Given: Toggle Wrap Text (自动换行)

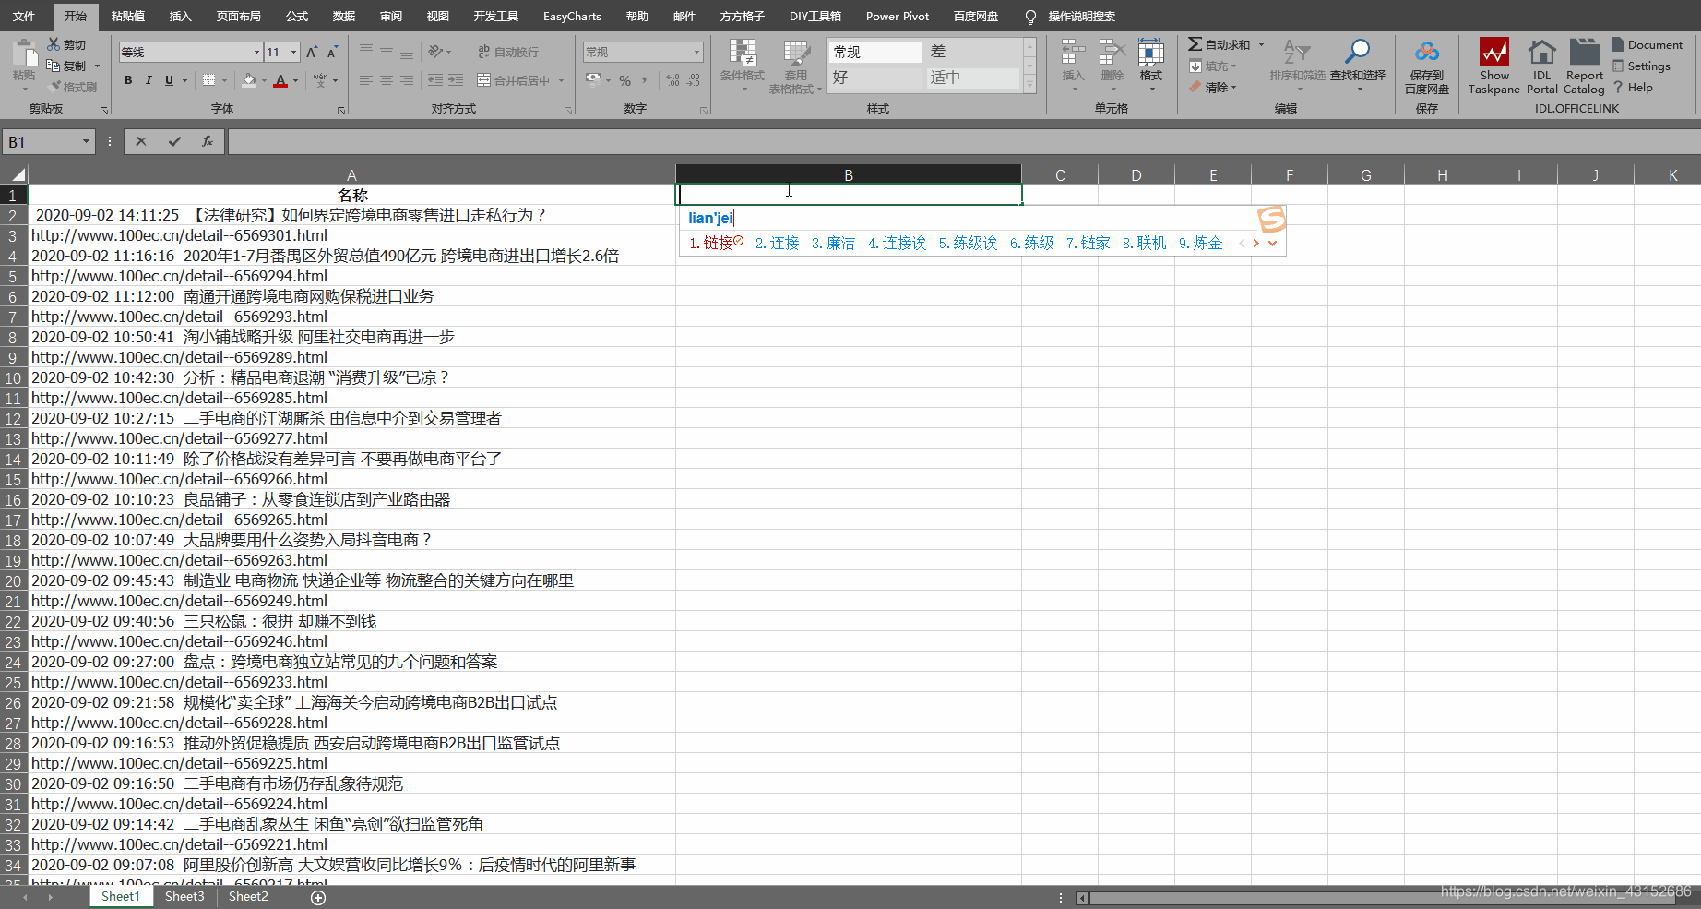Looking at the screenshot, I should [x=508, y=52].
